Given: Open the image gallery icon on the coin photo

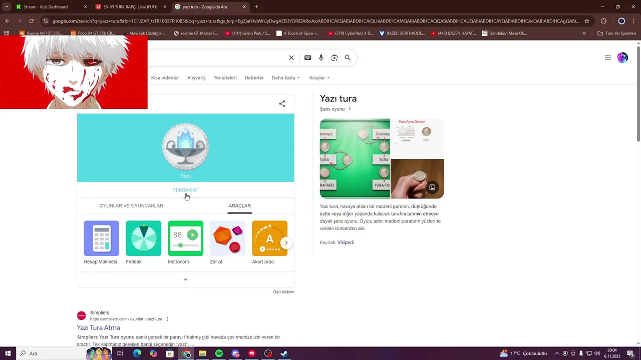Looking at the screenshot, I should point(432,187).
